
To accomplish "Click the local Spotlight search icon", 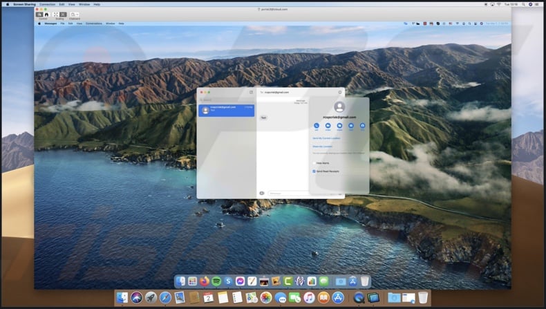I will click(525, 4).
